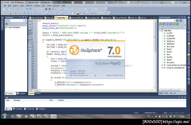Select $_SESSION in Code Navigator
This screenshot has height=125, width=191.
(x=171, y=39)
